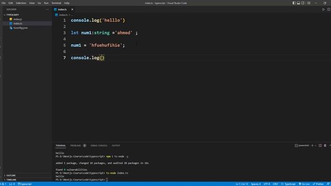Change indentation via Spaces: 4

point(256,184)
